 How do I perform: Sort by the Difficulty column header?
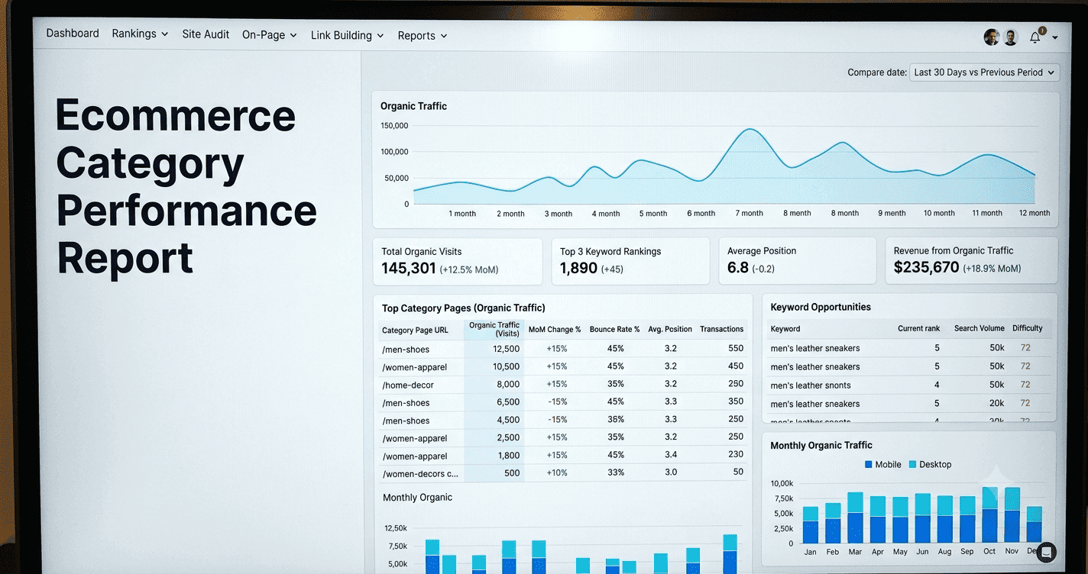click(1028, 328)
